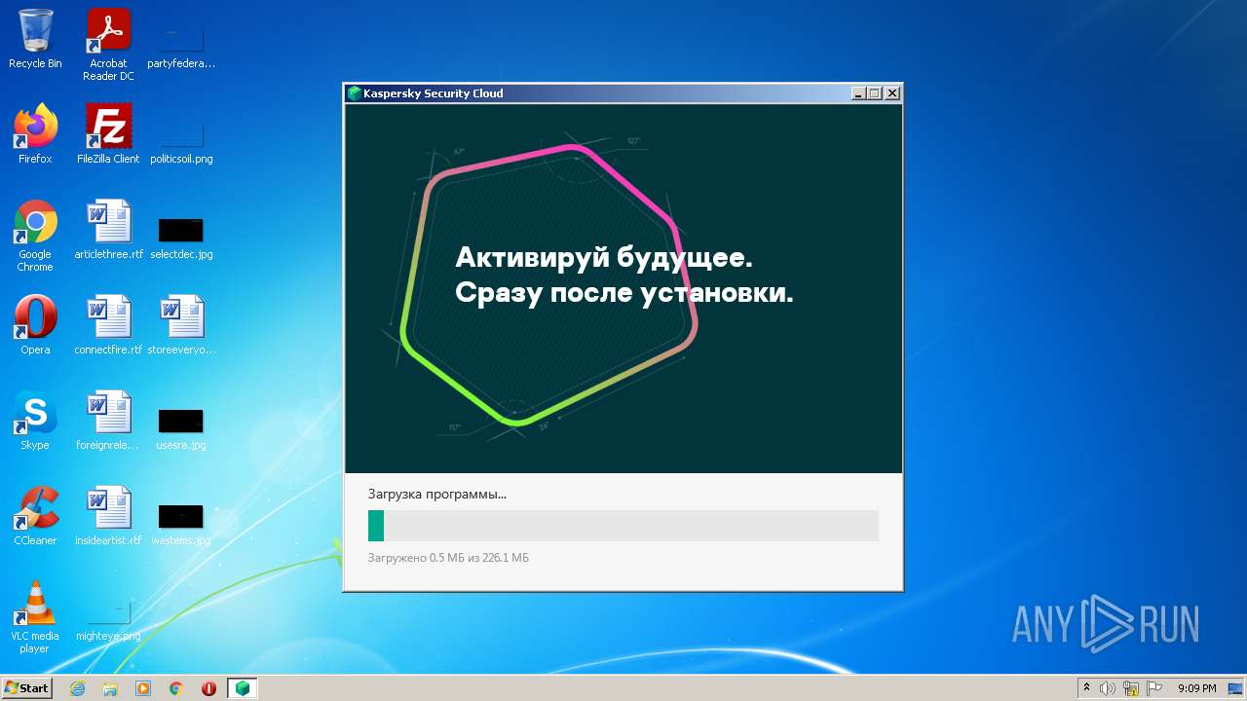The width and height of the screenshot is (1247, 701).
Task: Open Google Chrome desktop shortcut
Action: (35, 236)
